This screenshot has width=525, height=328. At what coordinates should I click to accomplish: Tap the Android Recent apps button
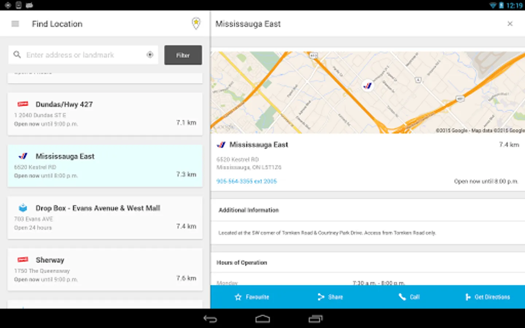315,319
